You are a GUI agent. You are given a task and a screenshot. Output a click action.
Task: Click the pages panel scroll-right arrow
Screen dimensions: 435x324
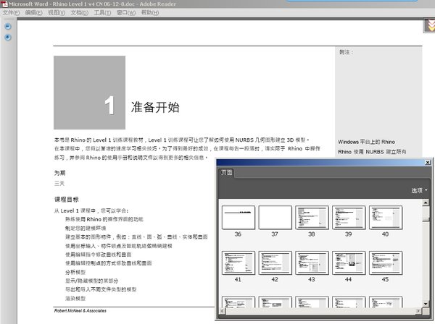pos(418,311)
